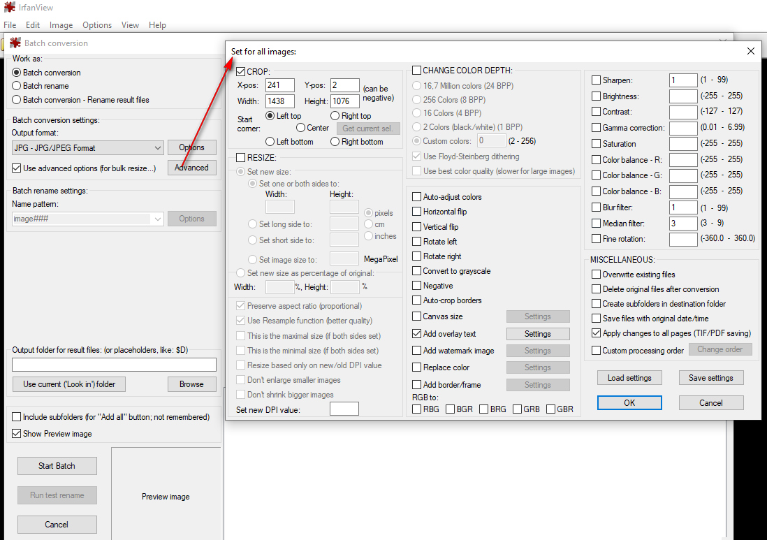Click Use current ('Look in') folder
Viewport: 767px width, 540px height.
(69, 384)
